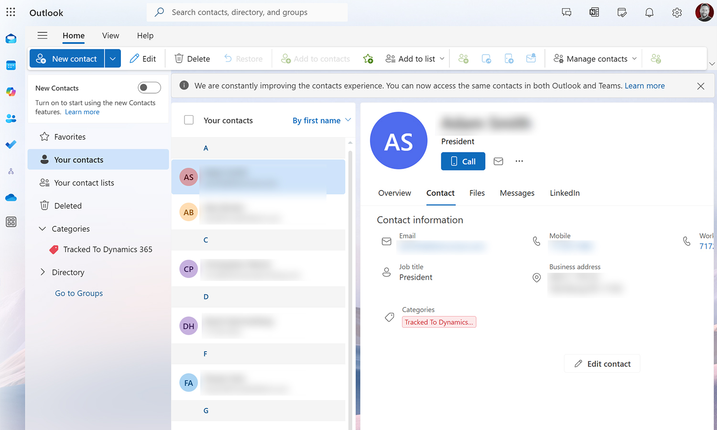
Task: Select Your contacts in left pane
Action: pyautogui.click(x=98, y=160)
